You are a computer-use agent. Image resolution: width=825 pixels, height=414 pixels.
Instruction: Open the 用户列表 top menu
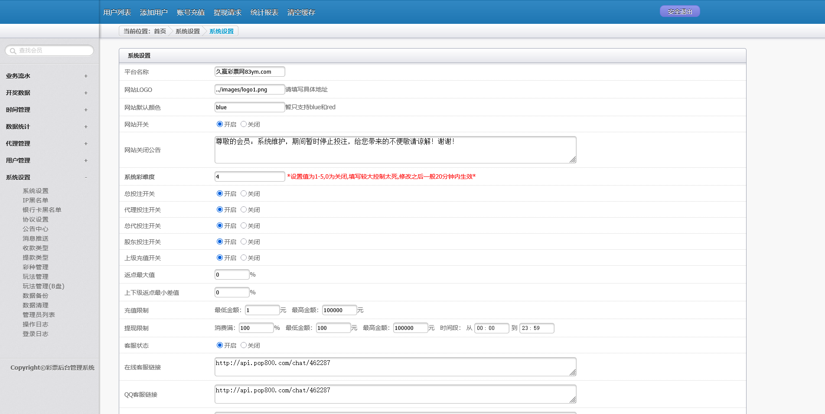pyautogui.click(x=117, y=12)
